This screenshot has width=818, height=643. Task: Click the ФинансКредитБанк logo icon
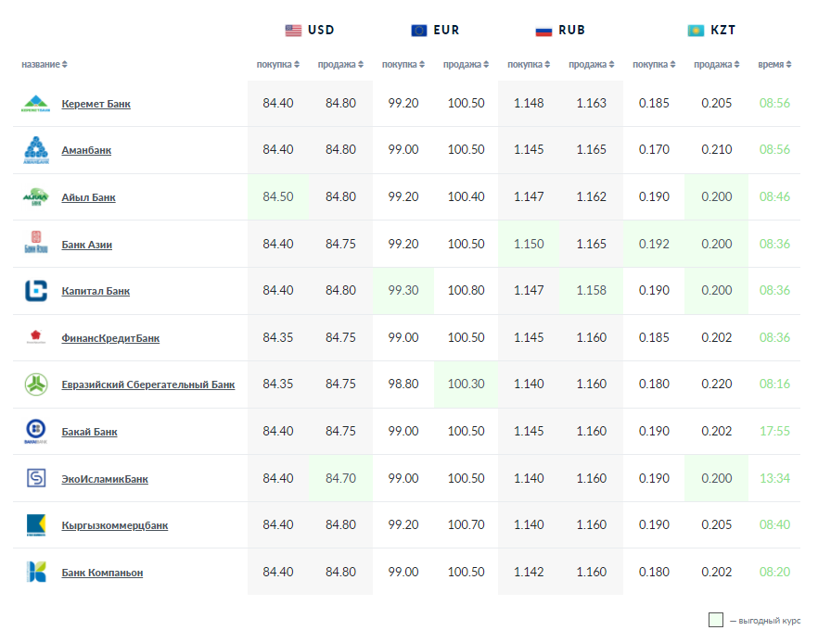[36, 338]
